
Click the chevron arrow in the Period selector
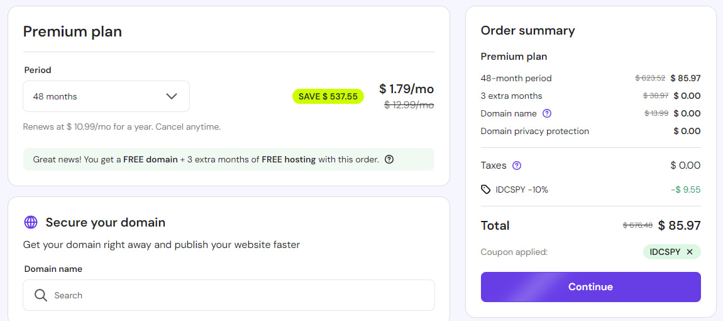tap(172, 96)
